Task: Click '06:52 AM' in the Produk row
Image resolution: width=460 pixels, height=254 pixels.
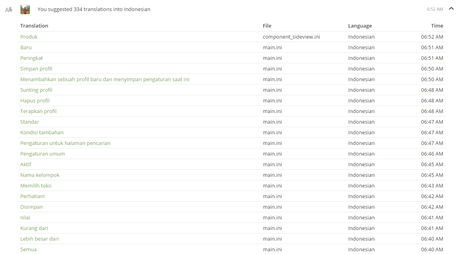Action: coord(432,37)
